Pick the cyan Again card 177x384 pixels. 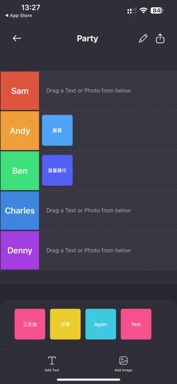(x=101, y=324)
